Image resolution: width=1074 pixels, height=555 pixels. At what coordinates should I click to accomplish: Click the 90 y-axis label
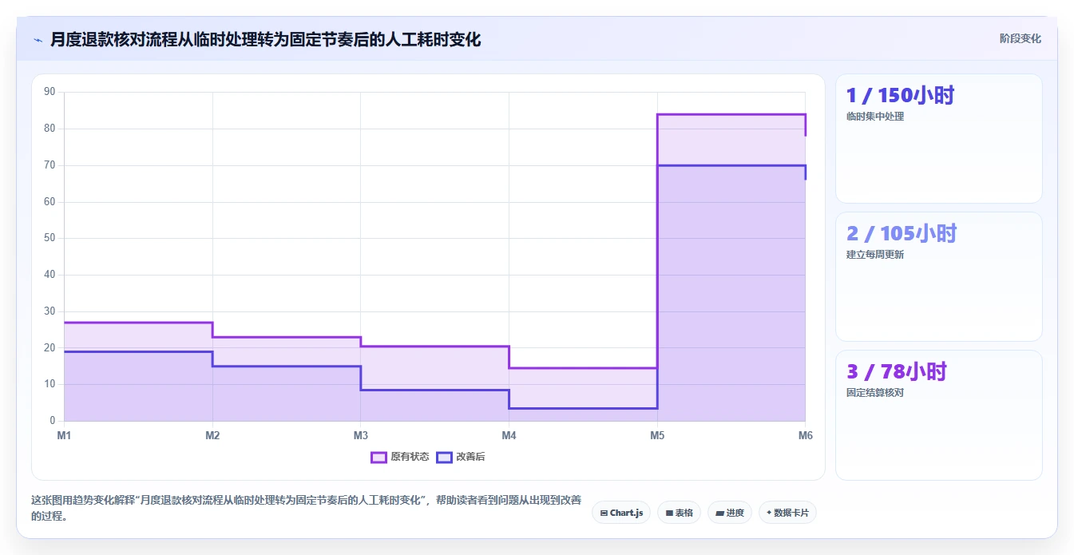coord(50,92)
